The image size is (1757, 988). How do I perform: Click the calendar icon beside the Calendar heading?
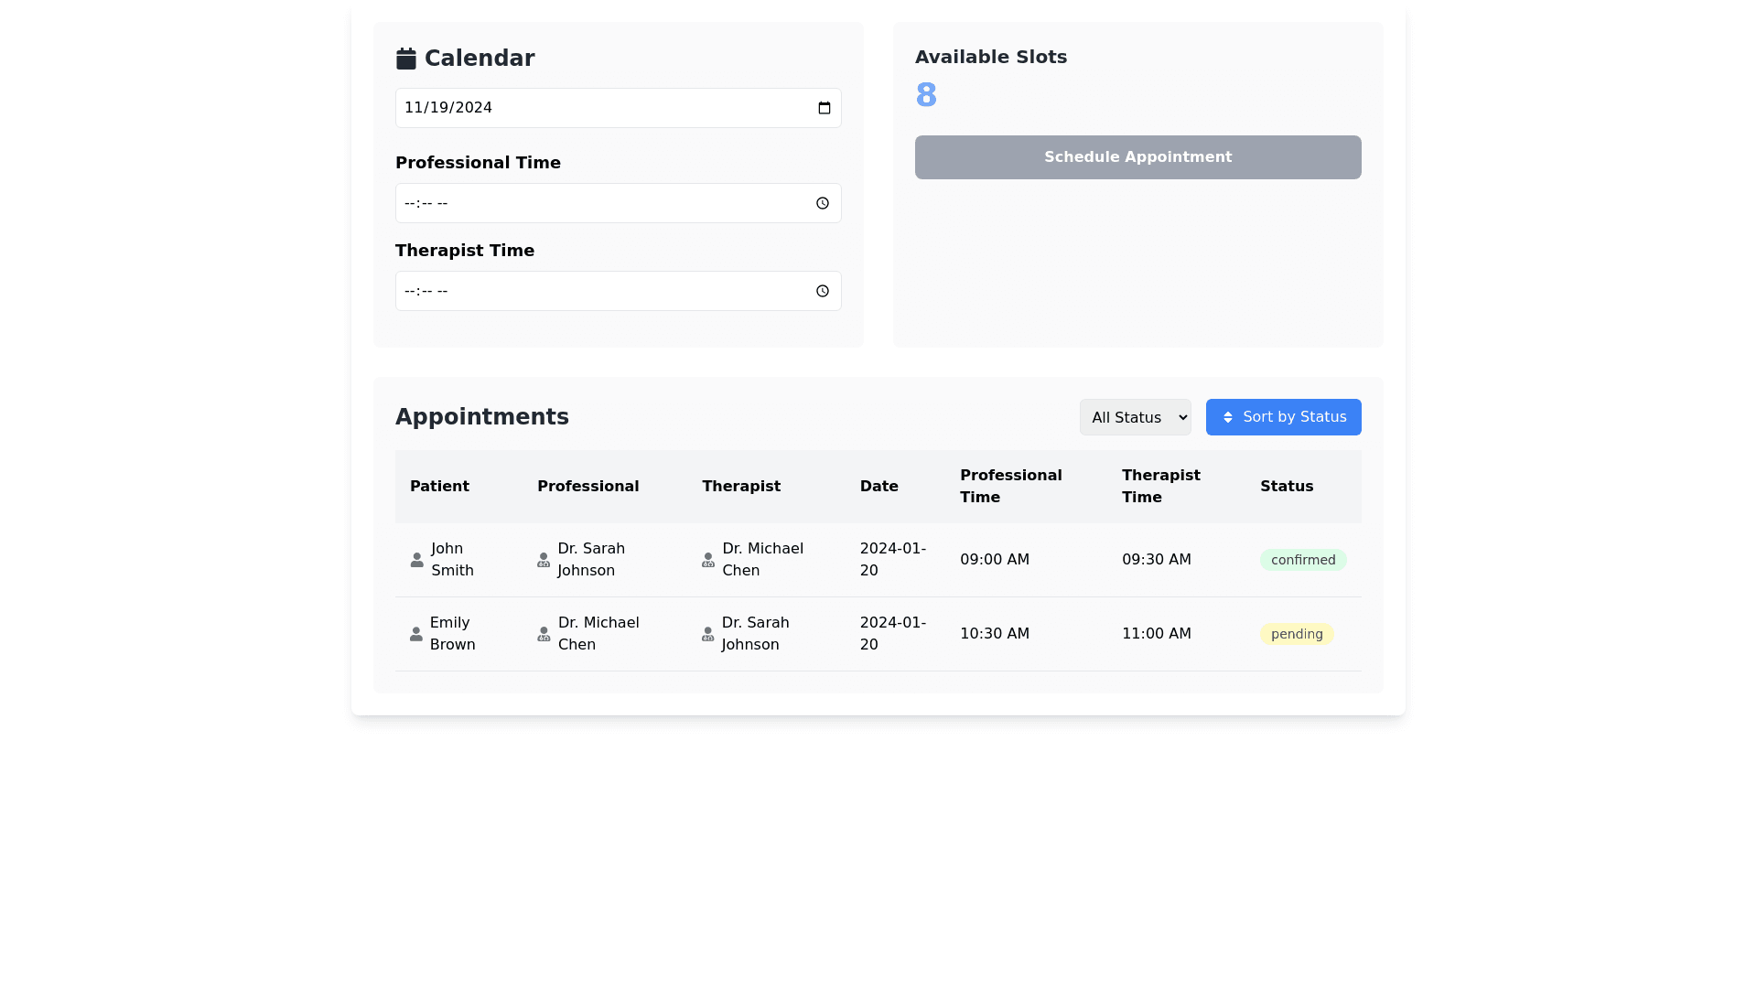click(x=406, y=58)
